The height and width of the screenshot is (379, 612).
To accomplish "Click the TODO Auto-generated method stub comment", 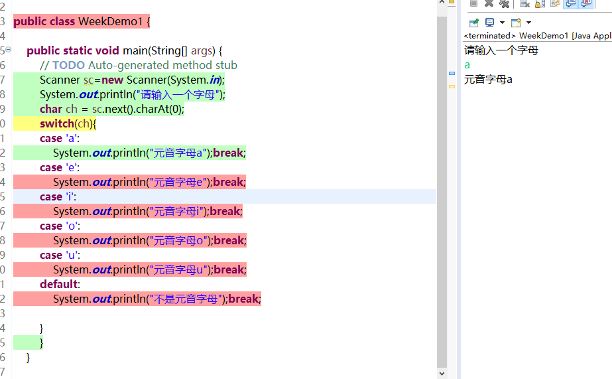I will (x=139, y=65).
